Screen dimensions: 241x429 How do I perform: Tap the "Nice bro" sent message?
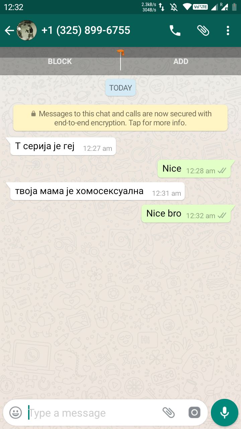[x=186, y=214]
